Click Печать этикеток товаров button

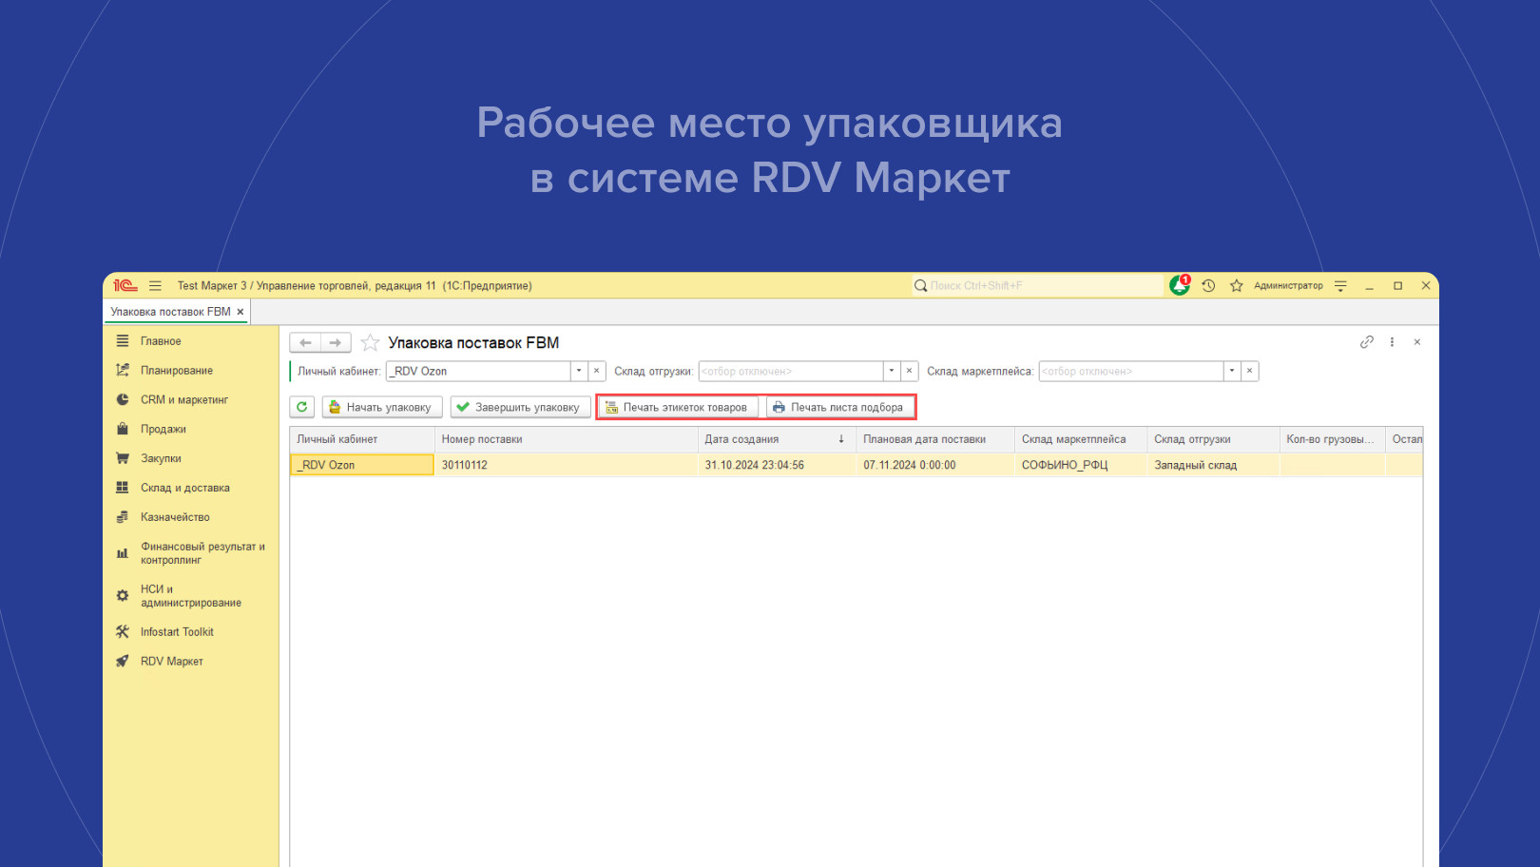(x=678, y=407)
